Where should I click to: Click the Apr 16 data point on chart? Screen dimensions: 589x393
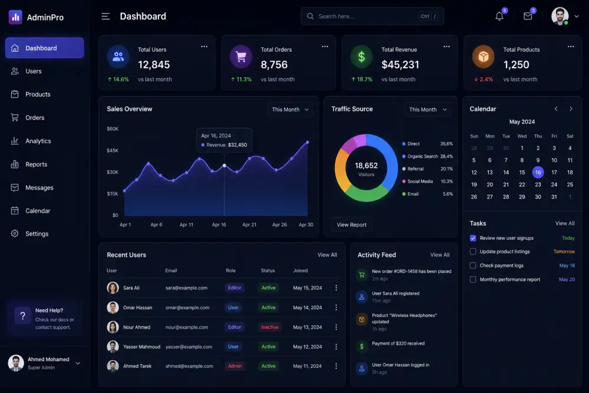(x=224, y=166)
